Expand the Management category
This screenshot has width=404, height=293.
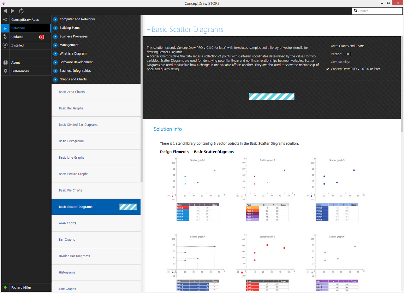tap(55, 45)
